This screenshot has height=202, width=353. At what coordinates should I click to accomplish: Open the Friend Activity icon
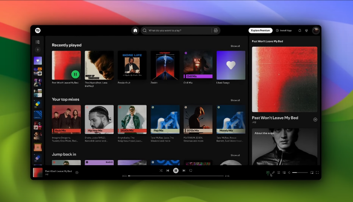(306, 30)
